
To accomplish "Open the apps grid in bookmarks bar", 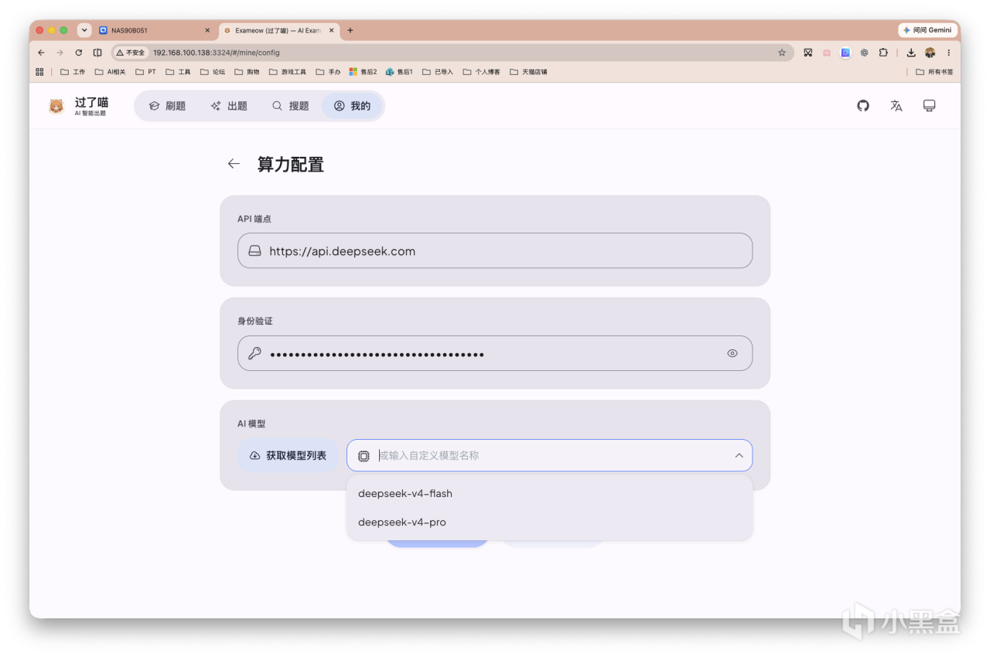I will 39,72.
